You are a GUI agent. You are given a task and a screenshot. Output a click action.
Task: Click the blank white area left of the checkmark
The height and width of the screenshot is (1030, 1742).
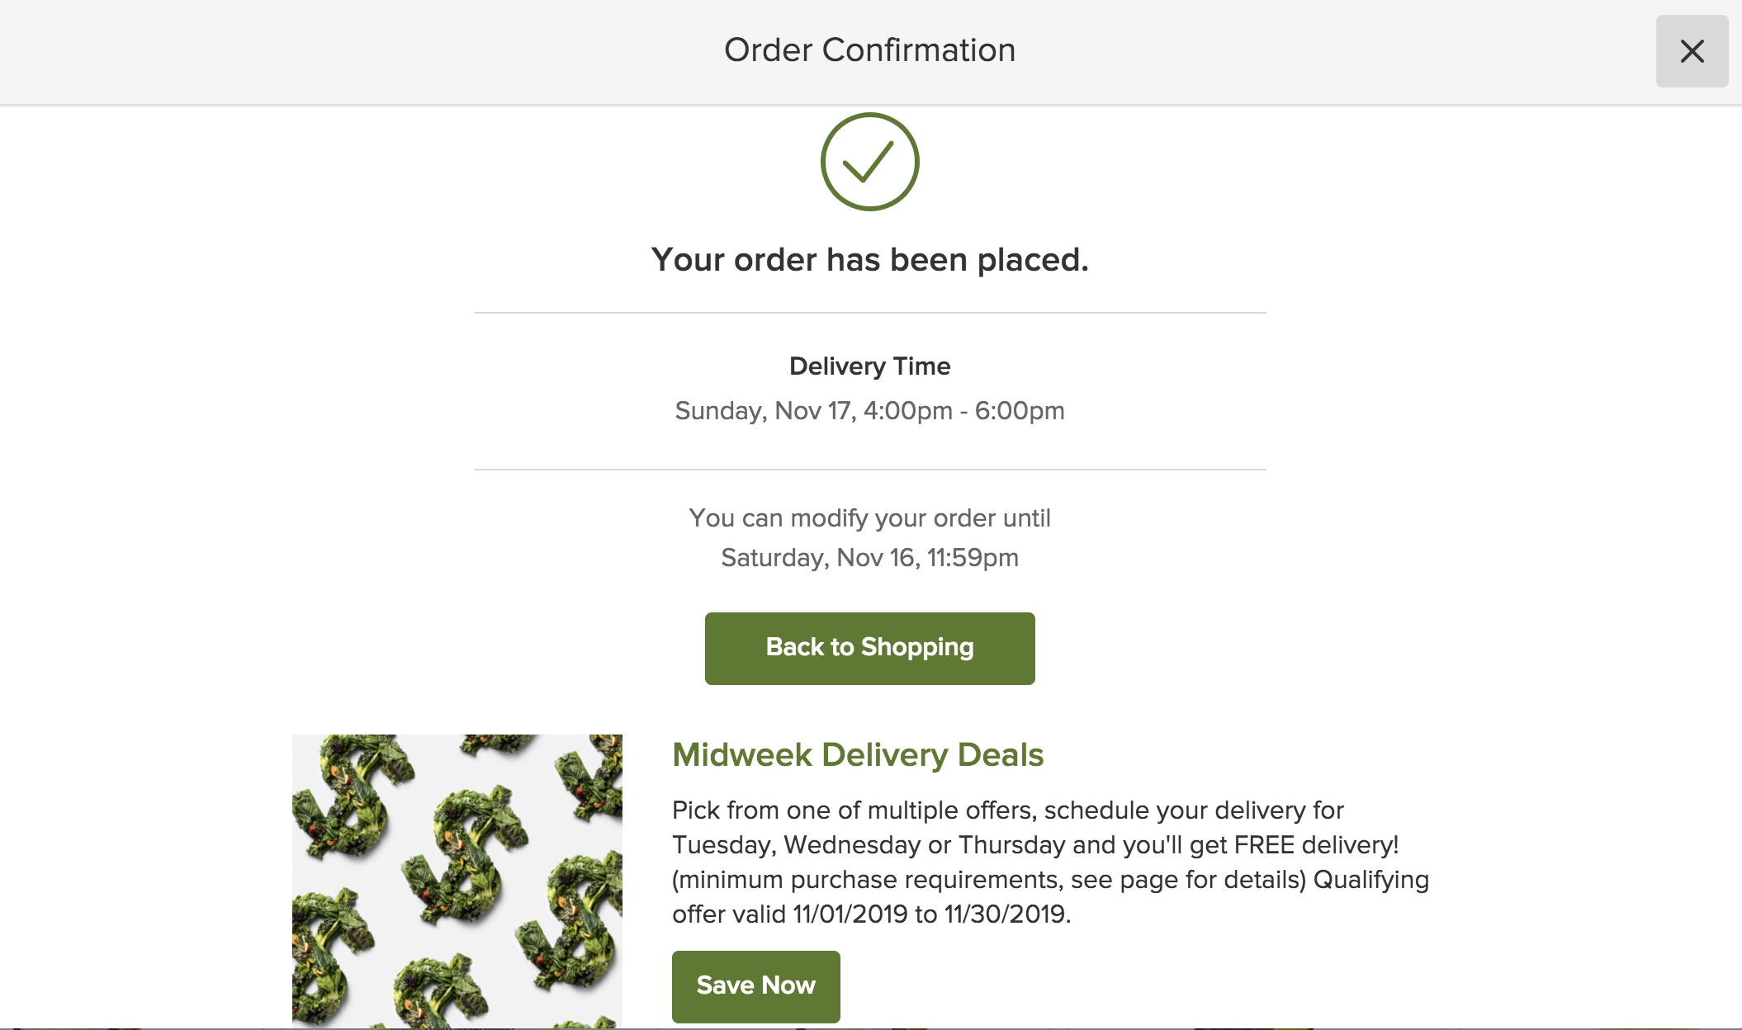[x=413, y=165]
